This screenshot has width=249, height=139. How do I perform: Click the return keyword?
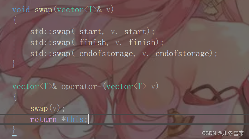[43, 119]
